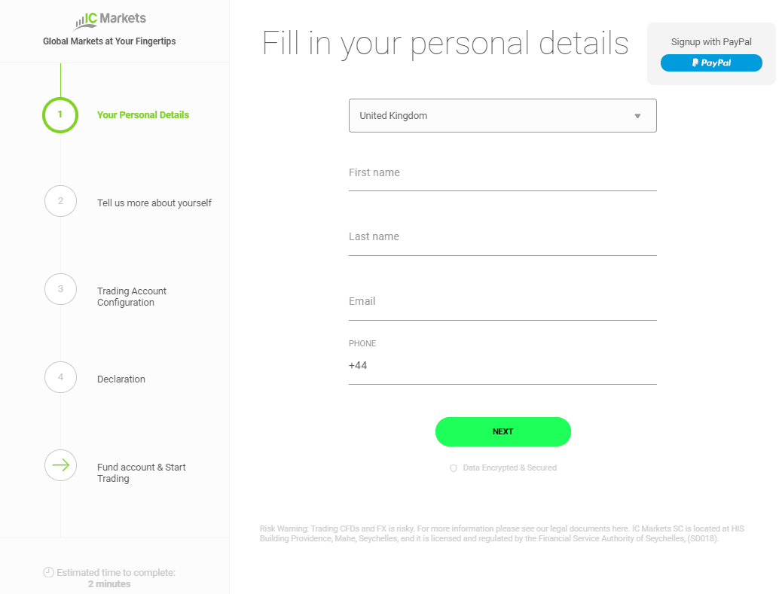Image resolution: width=779 pixels, height=594 pixels.
Task: Click the estimated time clock icon
Action: [x=47, y=572]
